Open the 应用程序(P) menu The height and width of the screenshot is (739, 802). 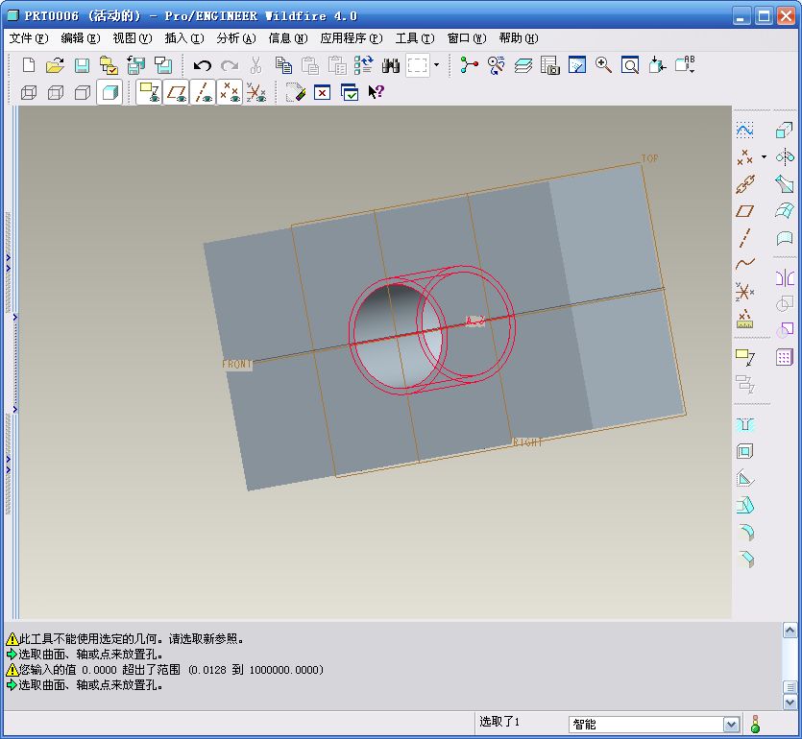352,38
